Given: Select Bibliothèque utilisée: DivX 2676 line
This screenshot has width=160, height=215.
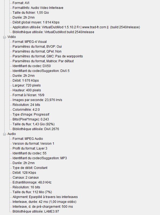Looking at the screenshot, I should click(x=36, y=129).
